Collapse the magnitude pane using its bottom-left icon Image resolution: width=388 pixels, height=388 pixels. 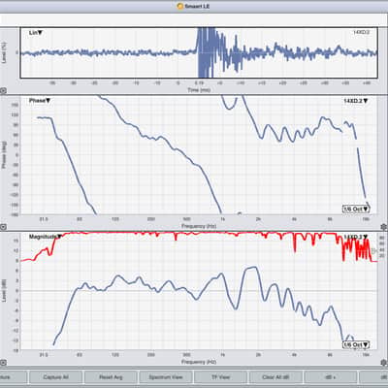coord(3,362)
